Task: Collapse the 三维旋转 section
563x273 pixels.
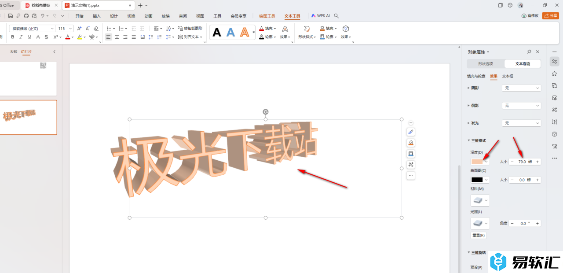Action: coord(468,252)
